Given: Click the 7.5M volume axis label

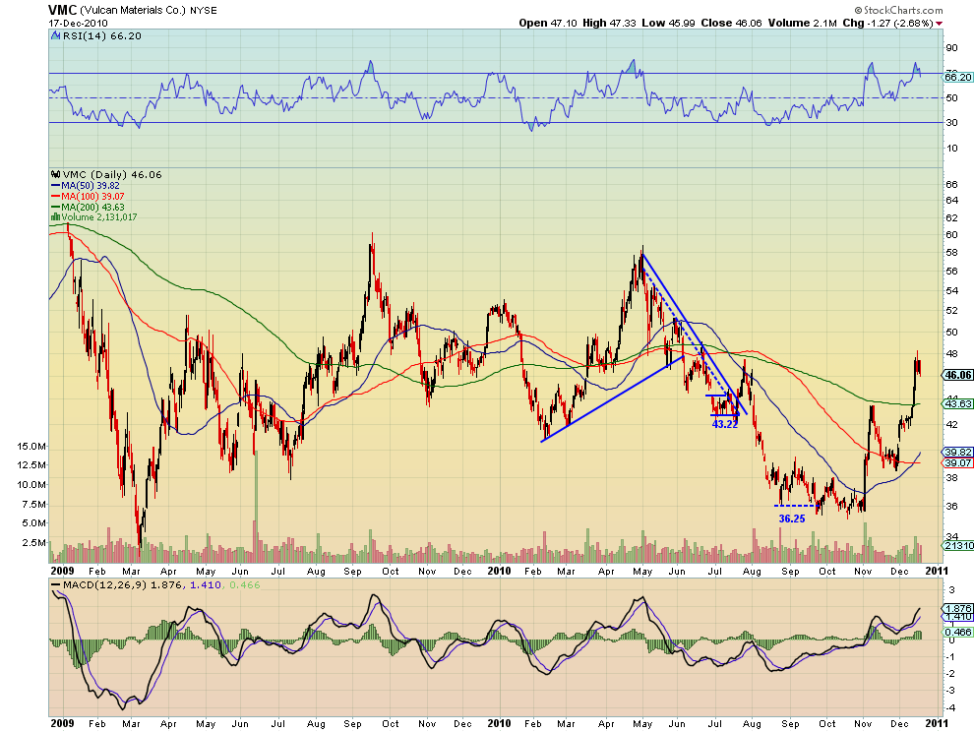Looking at the screenshot, I should [x=34, y=505].
